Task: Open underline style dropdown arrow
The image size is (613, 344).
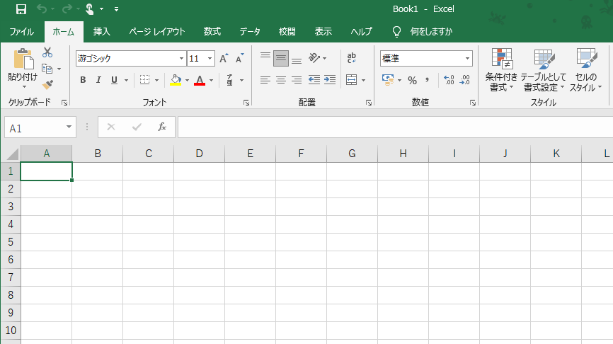Action: pyautogui.click(x=126, y=81)
